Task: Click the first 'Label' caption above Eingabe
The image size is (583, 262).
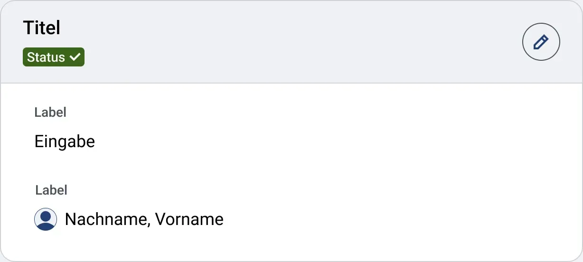Action: [x=50, y=112]
